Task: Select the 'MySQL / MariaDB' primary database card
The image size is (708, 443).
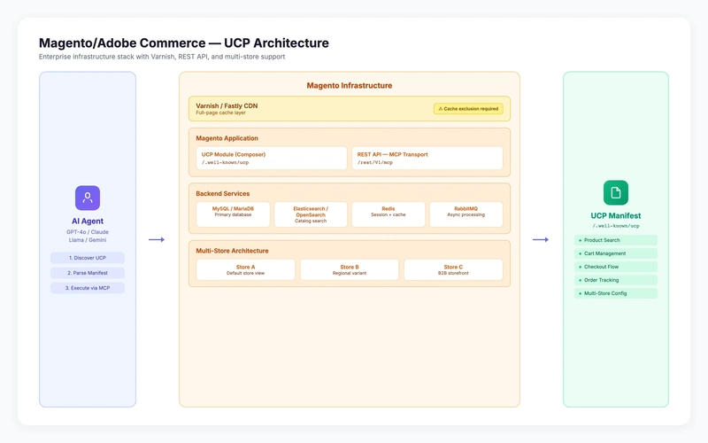Action: (x=233, y=214)
